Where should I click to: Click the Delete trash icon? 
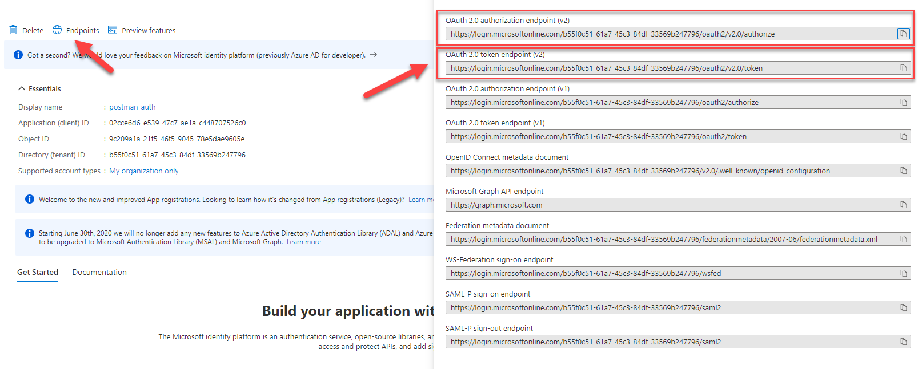coord(13,30)
